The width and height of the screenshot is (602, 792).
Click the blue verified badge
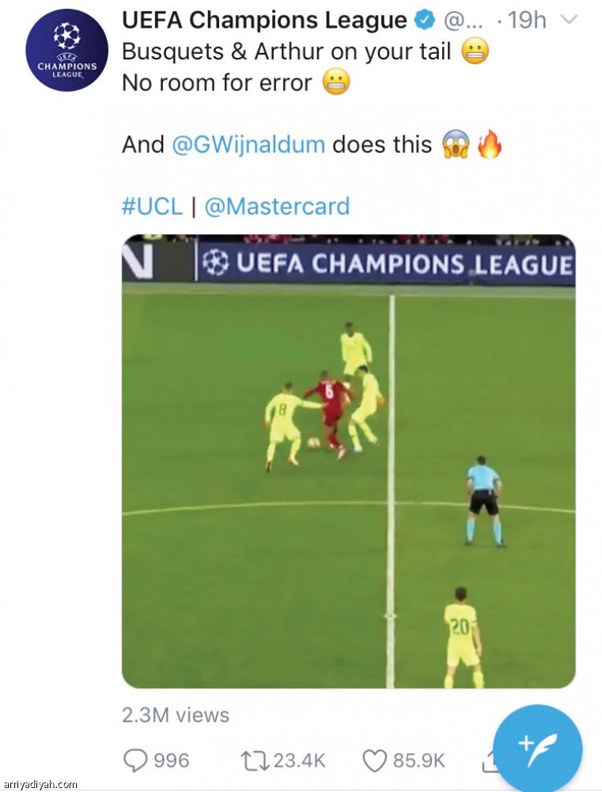[425, 21]
